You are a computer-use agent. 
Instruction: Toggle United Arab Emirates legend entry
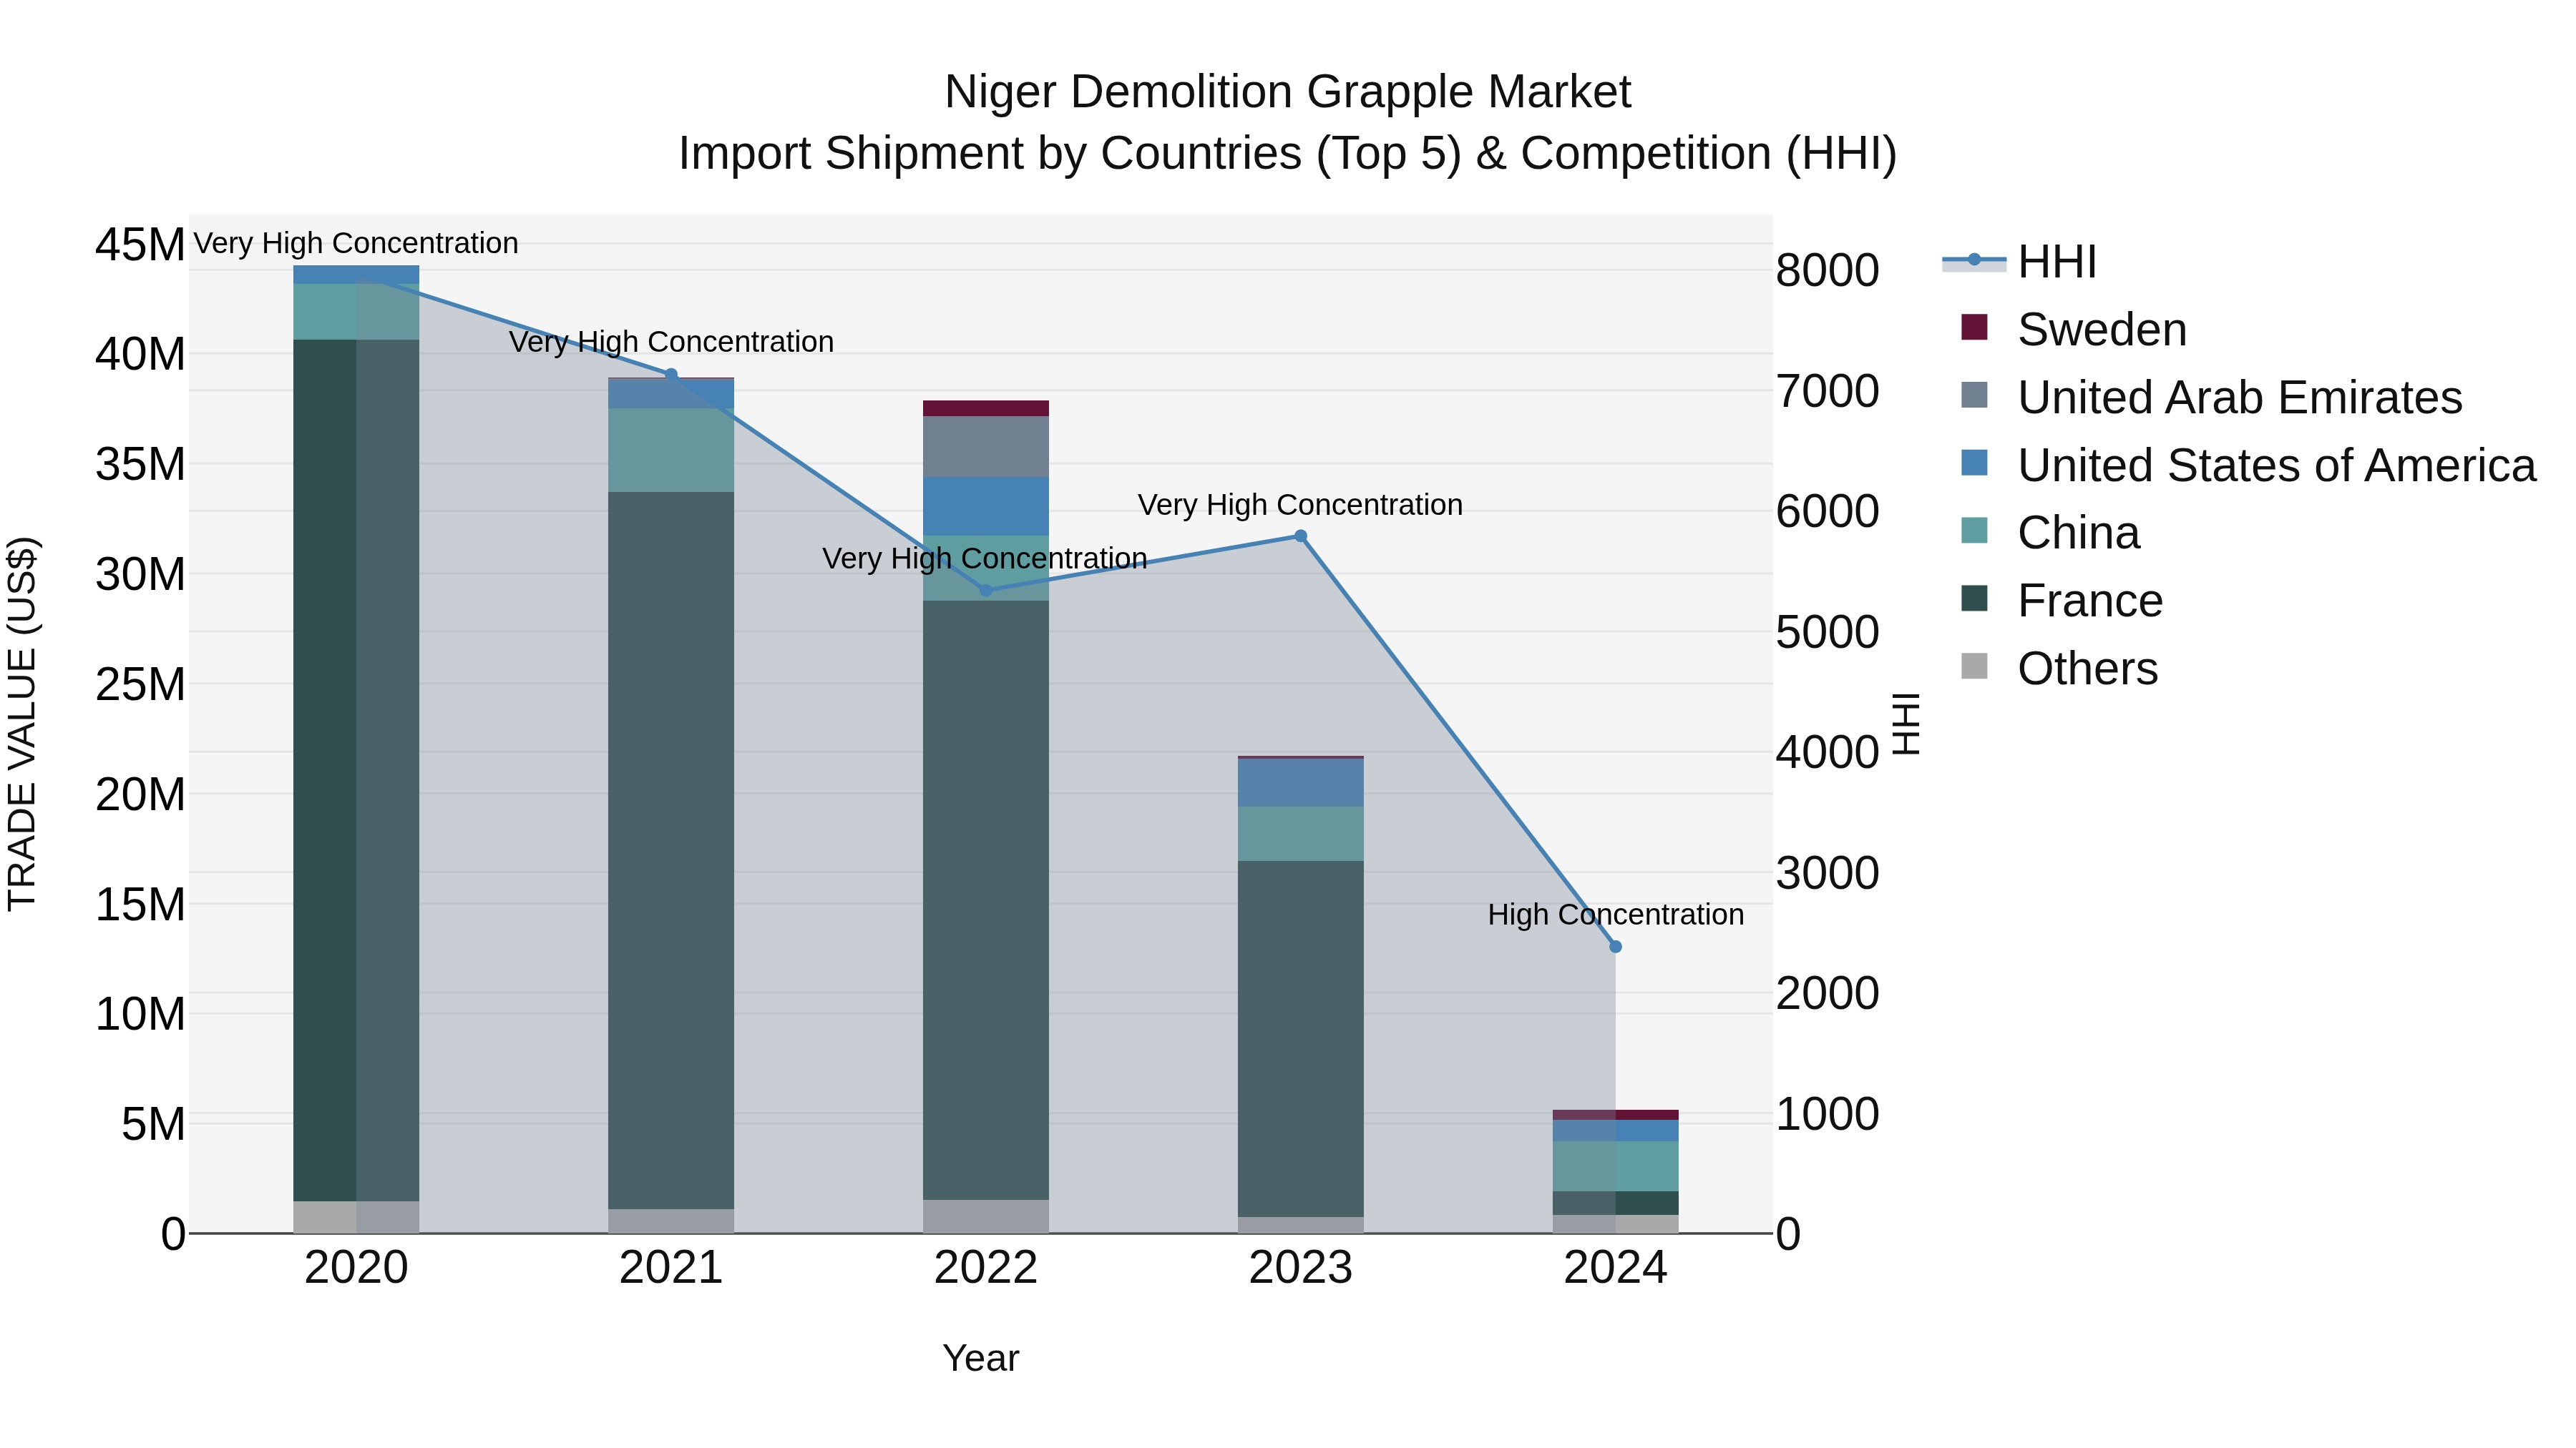click(2211, 397)
